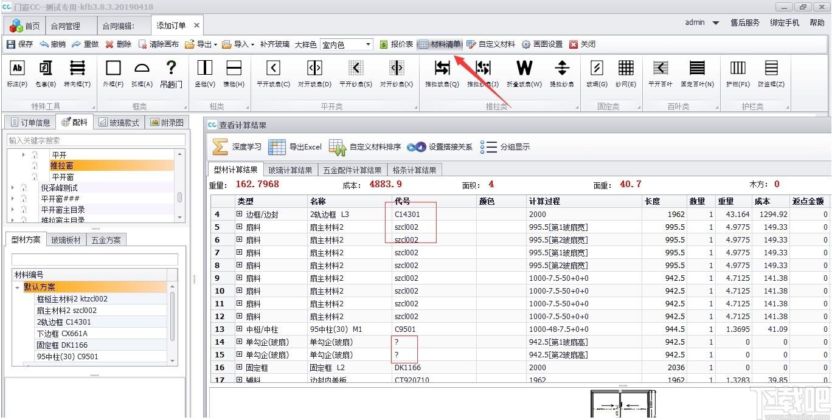Click the 分组显示 button
The height and width of the screenshot is (420, 832).
click(x=505, y=146)
